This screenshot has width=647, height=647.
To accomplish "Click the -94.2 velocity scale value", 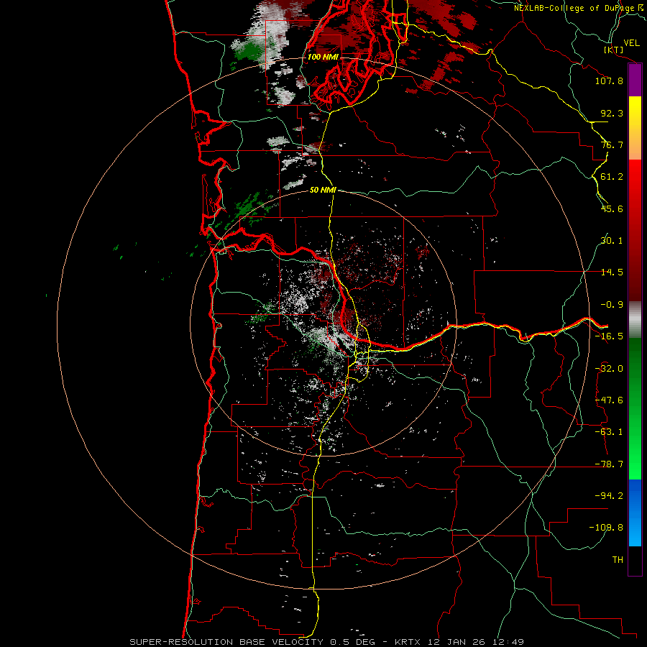I will tap(609, 495).
